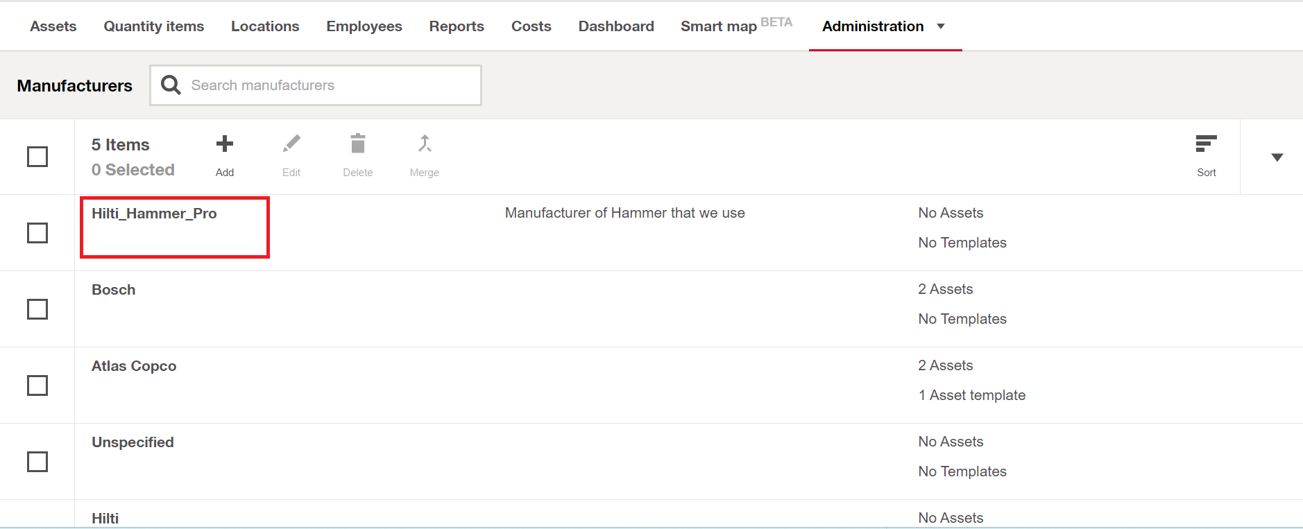Switch to the Locations tab
This screenshot has height=529, width=1303.
265,26
